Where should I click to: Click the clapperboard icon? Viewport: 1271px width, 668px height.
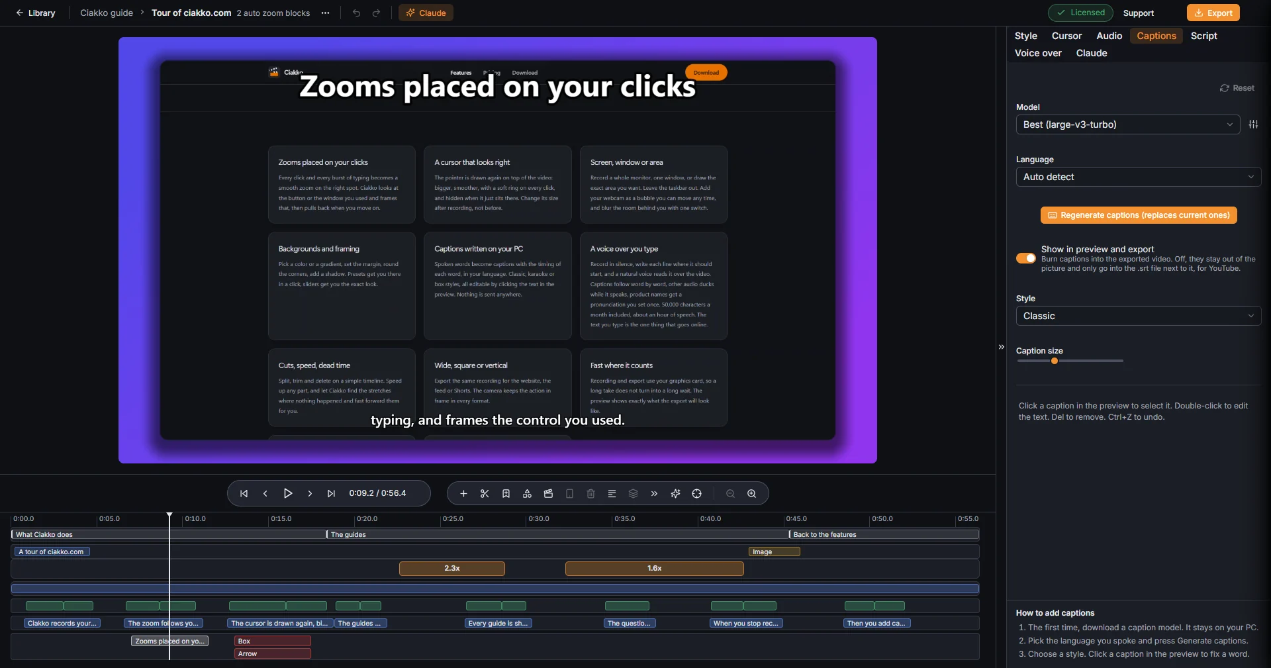point(548,493)
